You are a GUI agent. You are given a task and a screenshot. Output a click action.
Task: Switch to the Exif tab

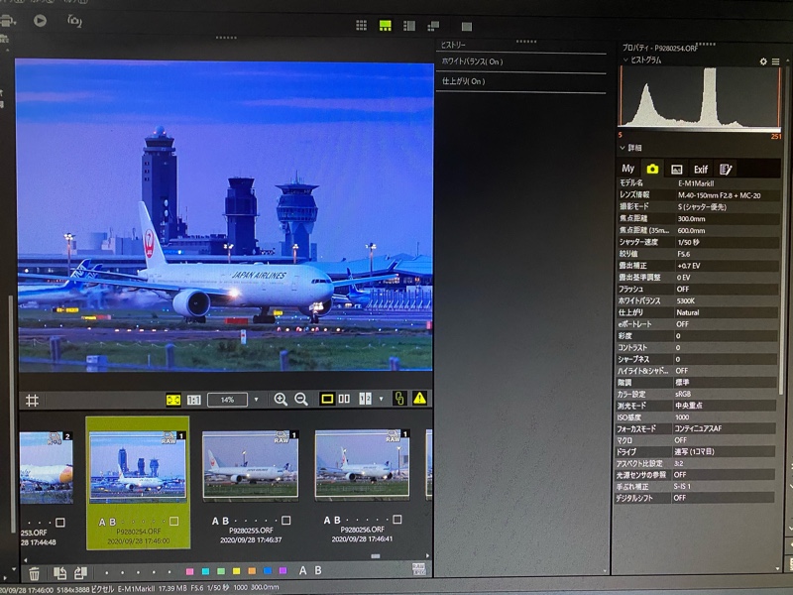(701, 170)
